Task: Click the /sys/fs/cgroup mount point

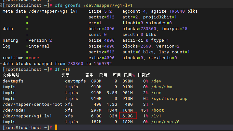Action: [x=169, y=99]
